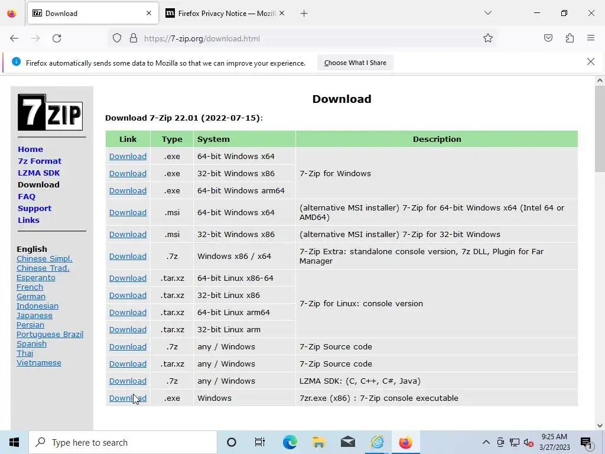Open Task View on the taskbar
This screenshot has height=454, width=605.
(x=260, y=442)
